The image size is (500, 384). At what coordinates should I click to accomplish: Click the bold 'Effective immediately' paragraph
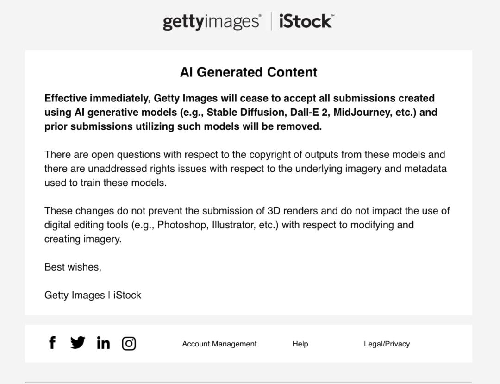point(241,112)
